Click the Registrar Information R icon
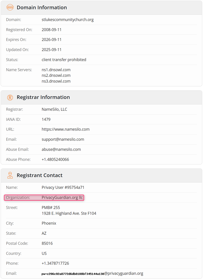 click(x=10, y=97)
